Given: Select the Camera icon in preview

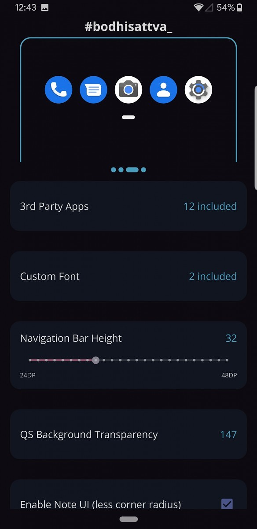Looking at the screenshot, I should point(128,90).
